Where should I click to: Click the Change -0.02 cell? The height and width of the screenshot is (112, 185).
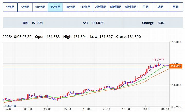(153, 23)
